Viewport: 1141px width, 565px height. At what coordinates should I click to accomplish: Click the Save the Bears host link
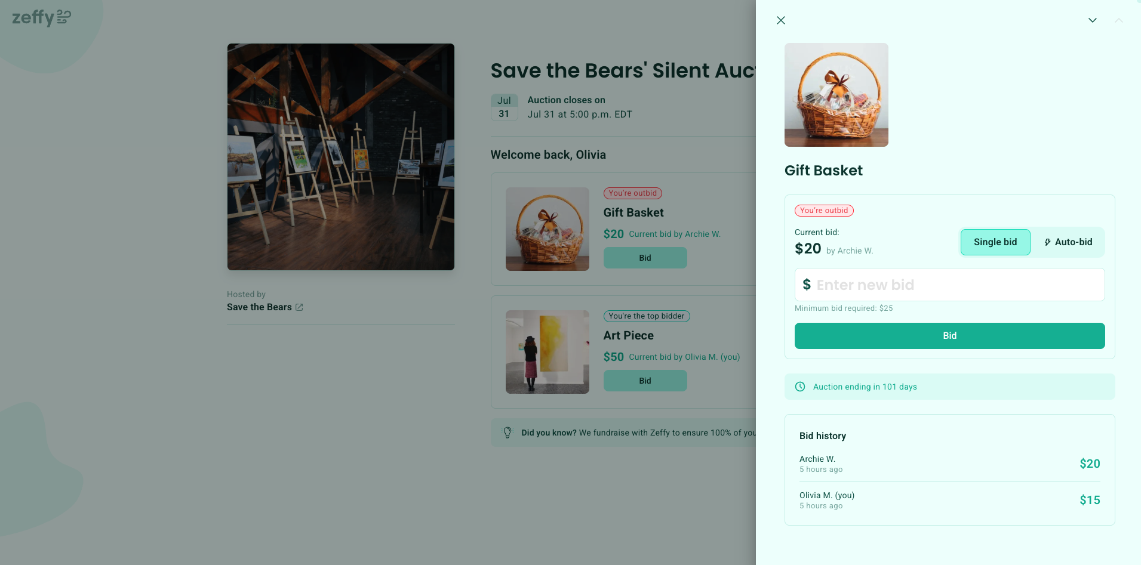(259, 307)
